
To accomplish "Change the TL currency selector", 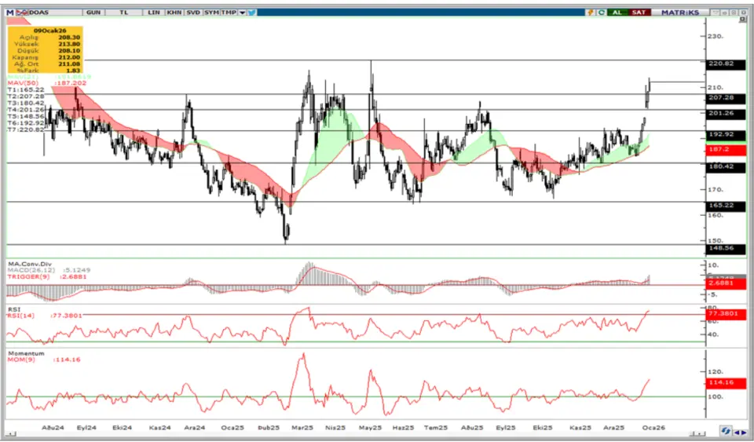I will click(123, 13).
